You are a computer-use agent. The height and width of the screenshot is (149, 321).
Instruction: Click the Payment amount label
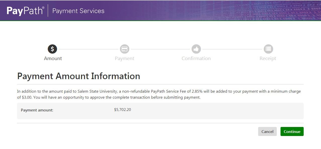tap(37, 110)
